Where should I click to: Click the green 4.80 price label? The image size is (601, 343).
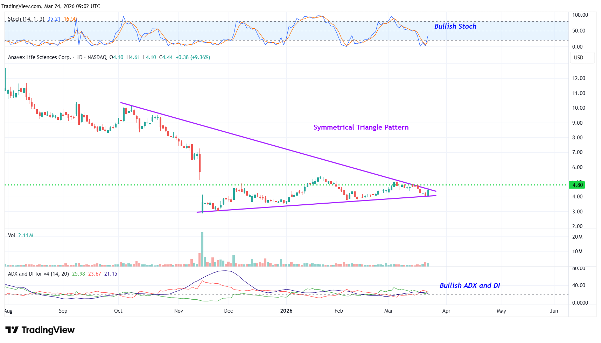[577, 185]
